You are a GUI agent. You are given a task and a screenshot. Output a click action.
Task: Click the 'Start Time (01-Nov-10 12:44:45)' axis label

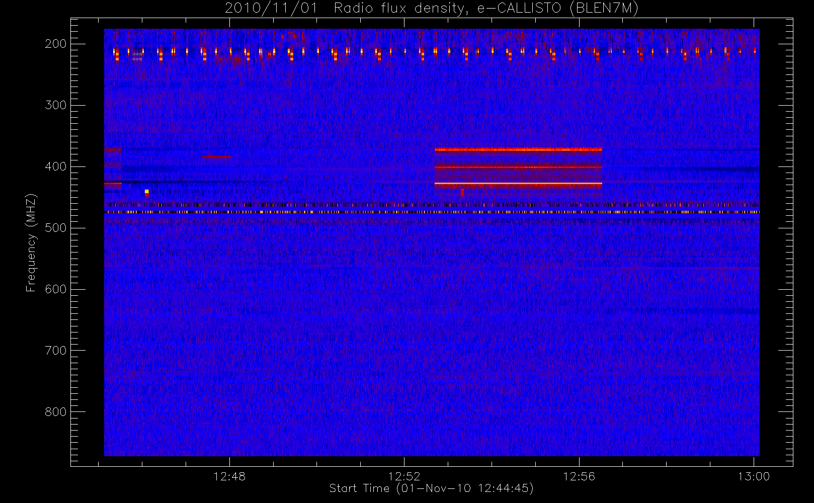(431, 488)
